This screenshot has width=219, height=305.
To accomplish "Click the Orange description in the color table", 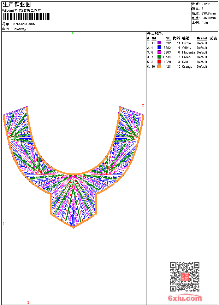I will pyautogui.click(x=187, y=66).
